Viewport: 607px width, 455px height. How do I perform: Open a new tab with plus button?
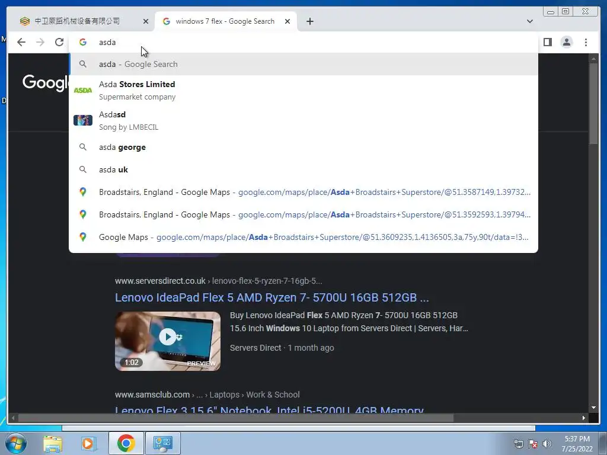tap(309, 21)
